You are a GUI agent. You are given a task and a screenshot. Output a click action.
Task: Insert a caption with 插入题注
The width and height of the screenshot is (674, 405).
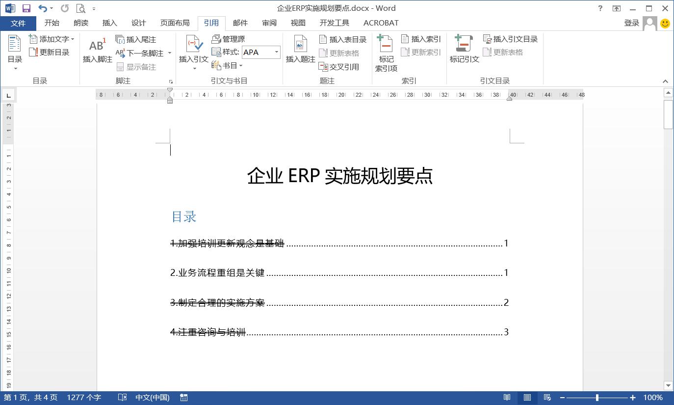coord(300,50)
